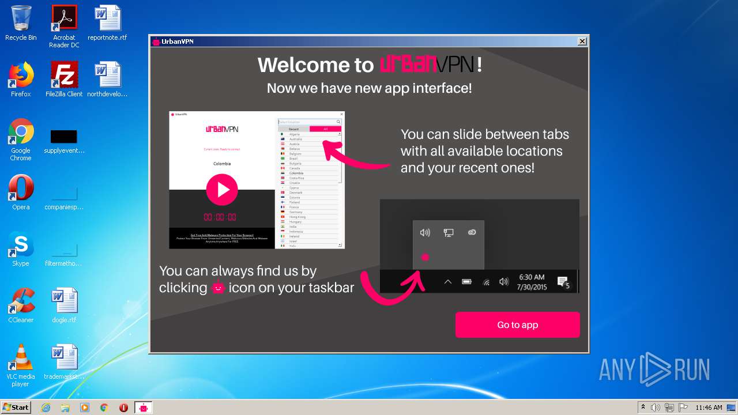Select the dogle.rtf desktop file
Screen dimensions: 738x415
(64, 305)
